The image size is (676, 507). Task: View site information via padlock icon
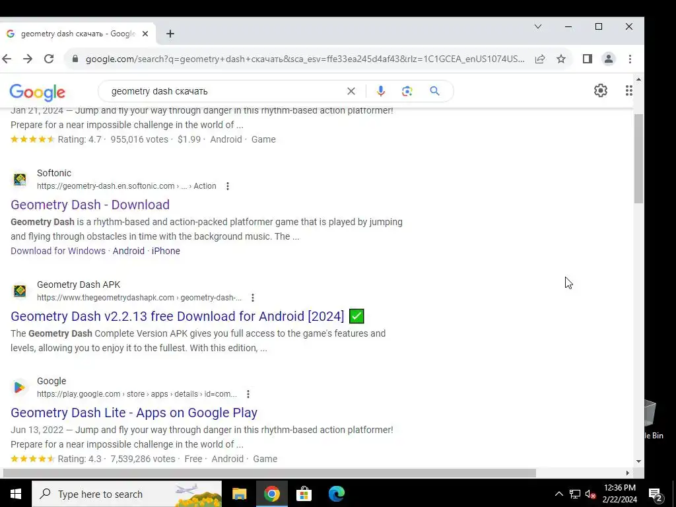click(75, 59)
